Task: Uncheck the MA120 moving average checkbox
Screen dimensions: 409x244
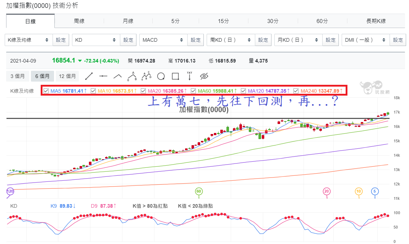Action: pos(243,91)
